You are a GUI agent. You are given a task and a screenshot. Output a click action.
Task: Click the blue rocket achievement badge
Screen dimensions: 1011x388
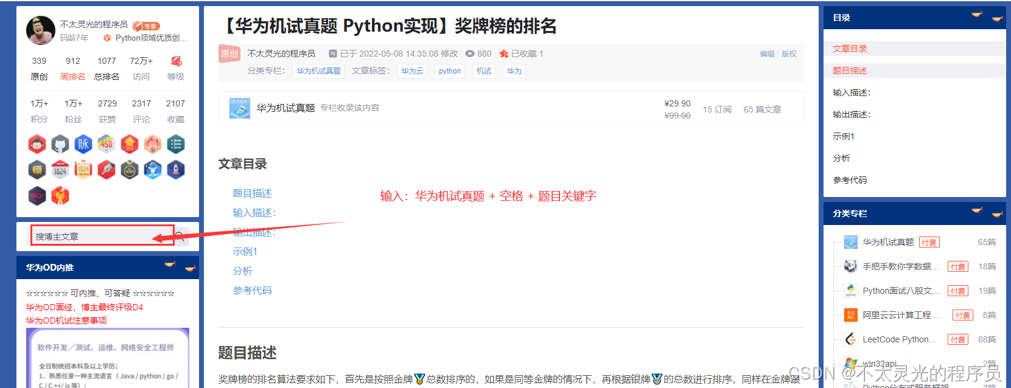coord(176,170)
